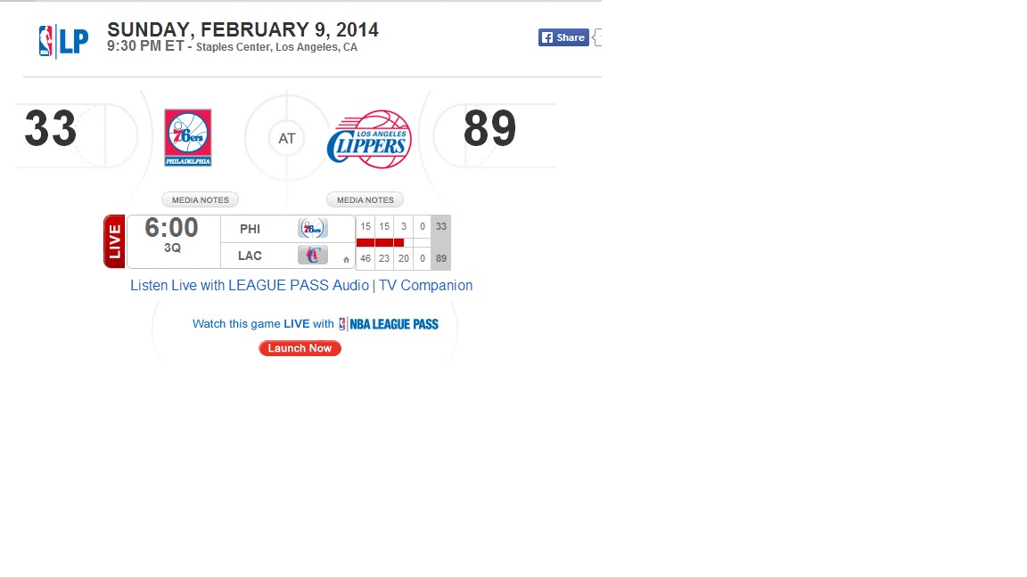Screen dimensions: 1027x577
Task: Click the AT circle between team logos
Action: coord(287,139)
